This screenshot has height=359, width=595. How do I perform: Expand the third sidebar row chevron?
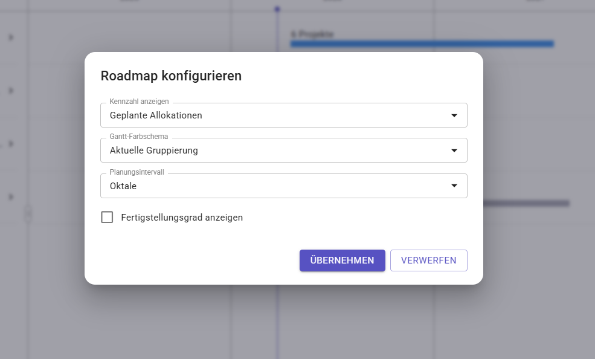click(x=10, y=144)
